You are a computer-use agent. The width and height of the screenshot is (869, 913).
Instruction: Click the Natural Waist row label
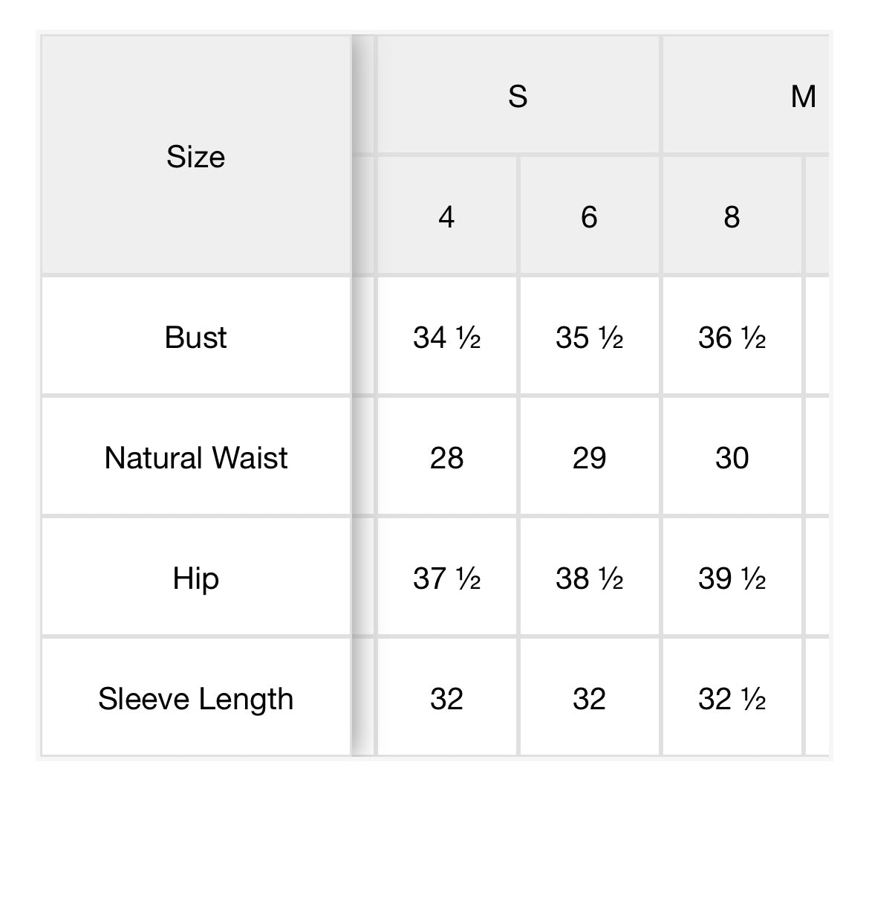point(195,458)
